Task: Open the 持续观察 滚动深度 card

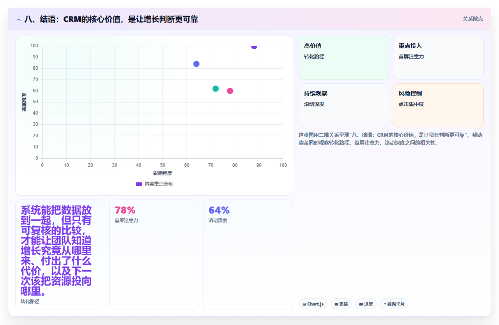Action: click(x=344, y=105)
